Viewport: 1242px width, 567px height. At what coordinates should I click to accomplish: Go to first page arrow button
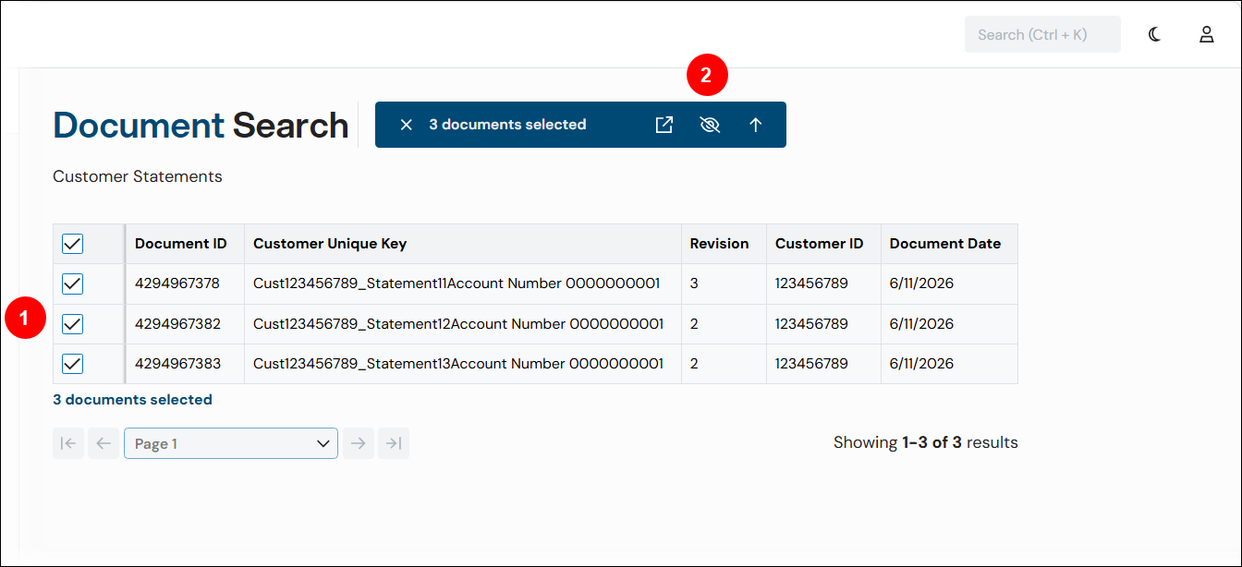click(x=68, y=443)
